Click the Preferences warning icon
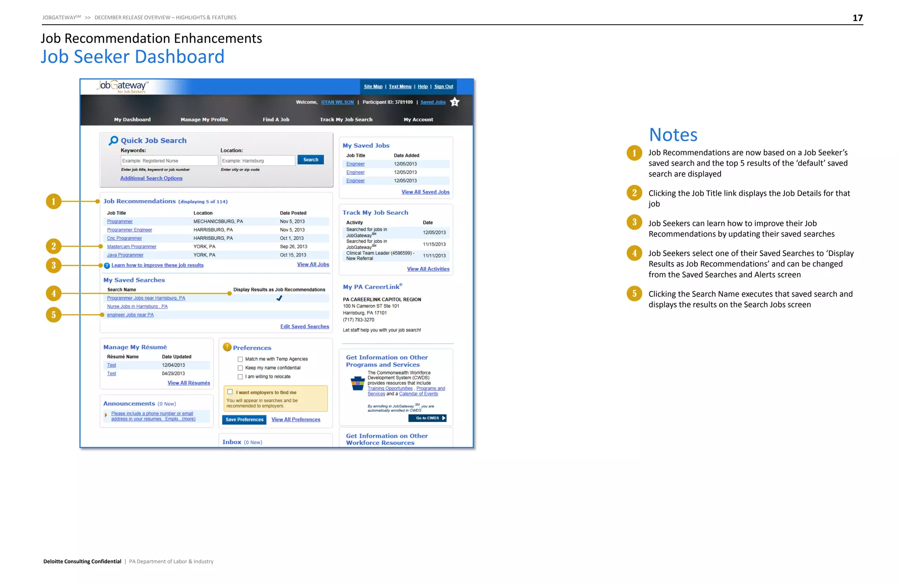901x583 pixels. pos(227,347)
